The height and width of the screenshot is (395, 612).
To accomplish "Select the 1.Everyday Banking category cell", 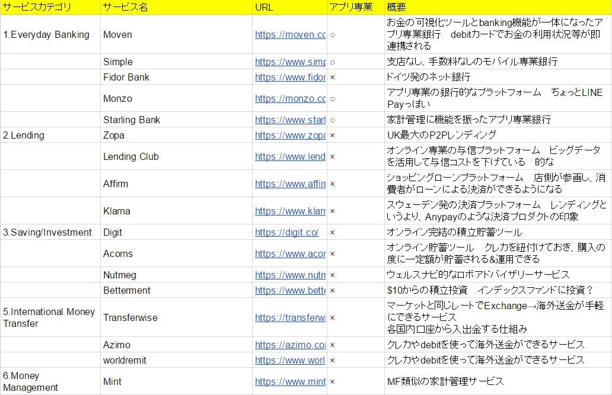I will coord(50,34).
